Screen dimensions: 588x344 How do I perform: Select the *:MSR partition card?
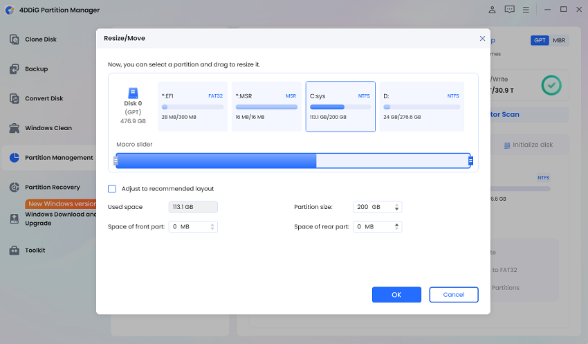[266, 107]
